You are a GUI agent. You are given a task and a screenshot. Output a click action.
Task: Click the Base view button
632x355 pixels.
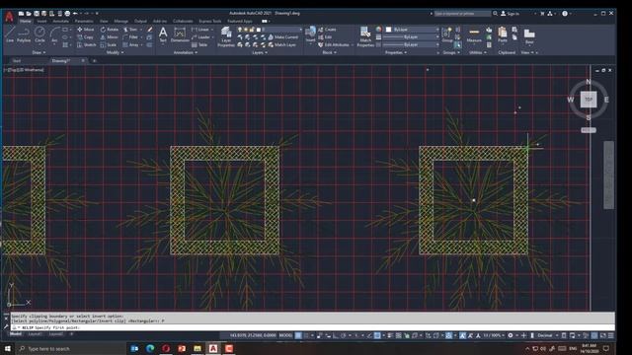tap(529, 35)
